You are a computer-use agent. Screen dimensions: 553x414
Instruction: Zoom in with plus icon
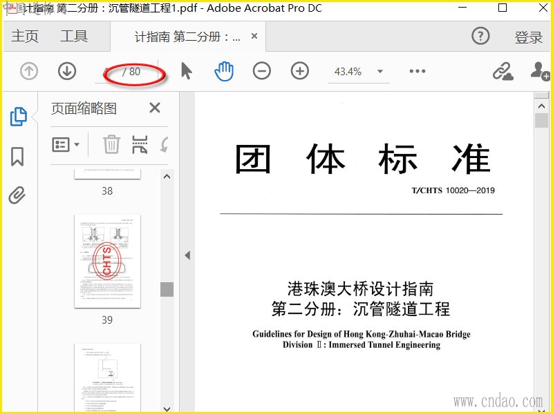300,71
